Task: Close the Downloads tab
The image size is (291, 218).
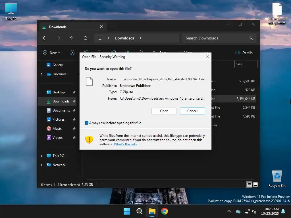Action: click(101, 27)
